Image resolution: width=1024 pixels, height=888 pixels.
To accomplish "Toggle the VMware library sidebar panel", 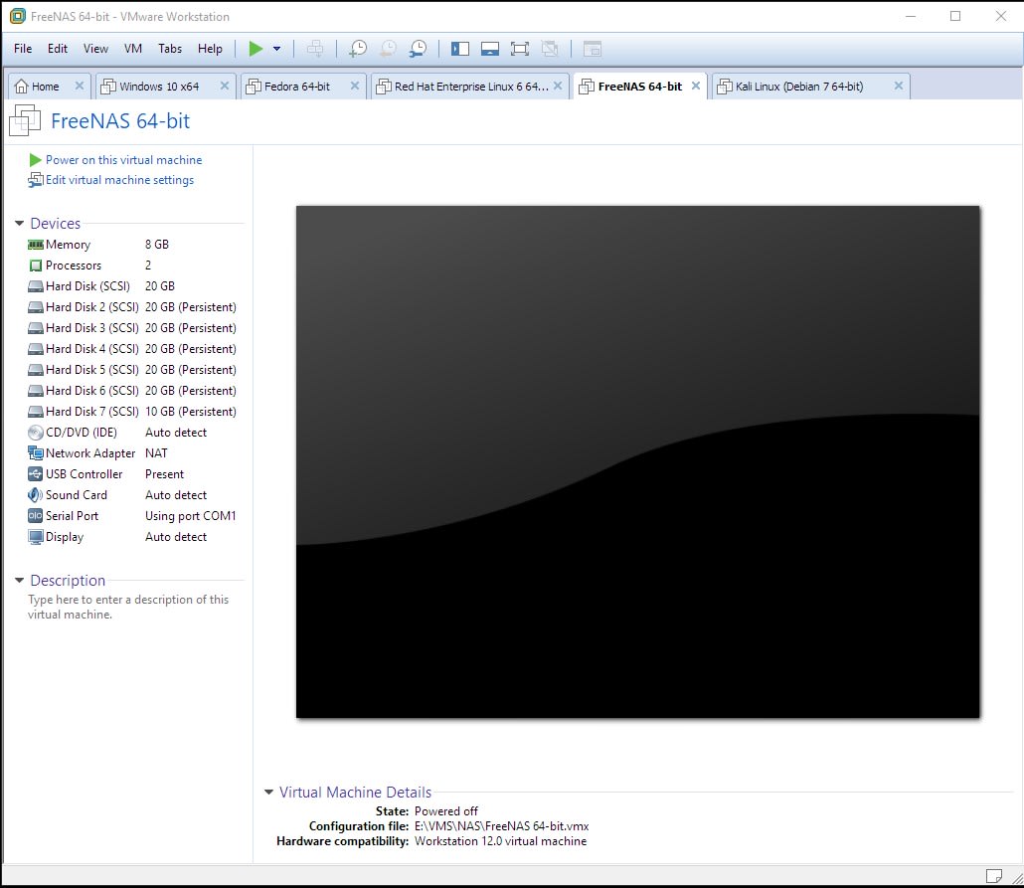I will tap(458, 48).
